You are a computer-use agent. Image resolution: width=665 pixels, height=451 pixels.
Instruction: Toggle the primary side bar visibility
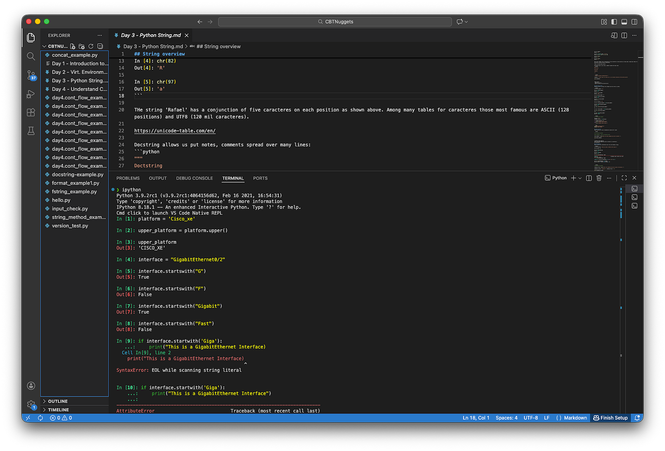coord(614,22)
